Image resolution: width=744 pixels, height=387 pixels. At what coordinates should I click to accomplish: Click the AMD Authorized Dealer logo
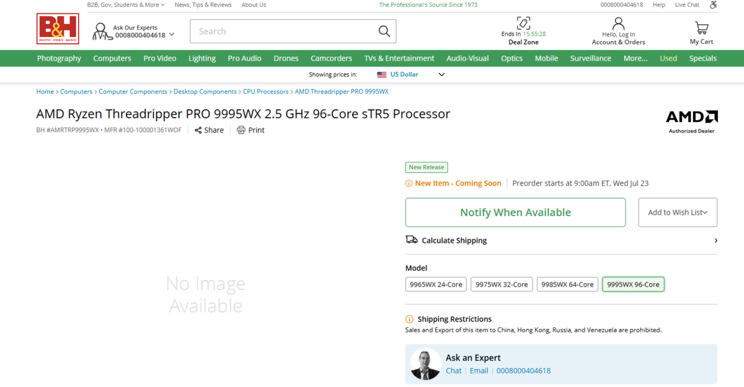pyautogui.click(x=691, y=121)
